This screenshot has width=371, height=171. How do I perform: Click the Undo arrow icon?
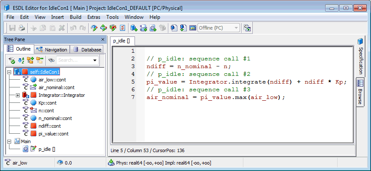click(x=73, y=28)
